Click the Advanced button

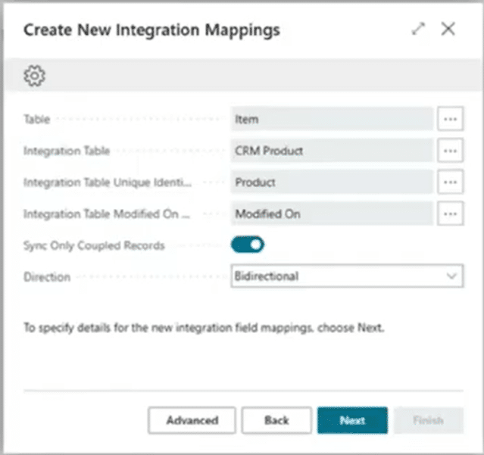point(192,420)
